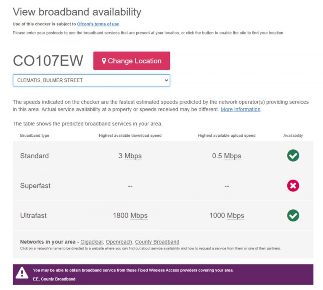Image resolution: width=323 pixels, height=290 pixels.
Task: Click the Mbps abbreviation beside 0.5 upload speed
Action: [233, 156]
